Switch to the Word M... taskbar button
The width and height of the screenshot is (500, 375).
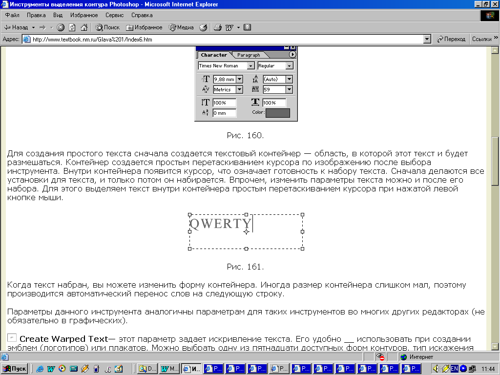click(169, 369)
